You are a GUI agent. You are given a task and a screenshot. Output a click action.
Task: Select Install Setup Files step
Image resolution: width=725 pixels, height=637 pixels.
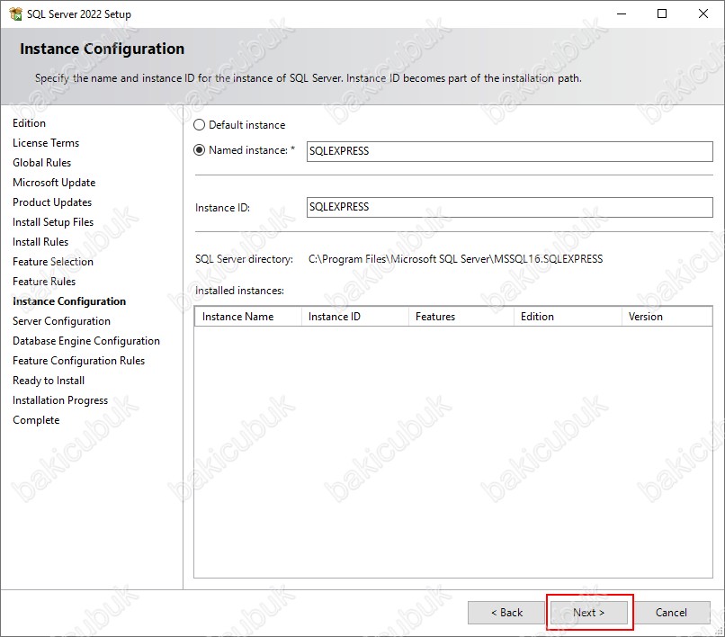click(53, 222)
